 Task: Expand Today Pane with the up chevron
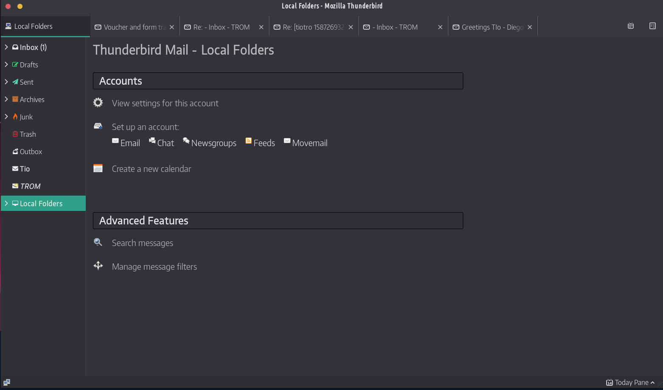(652, 383)
